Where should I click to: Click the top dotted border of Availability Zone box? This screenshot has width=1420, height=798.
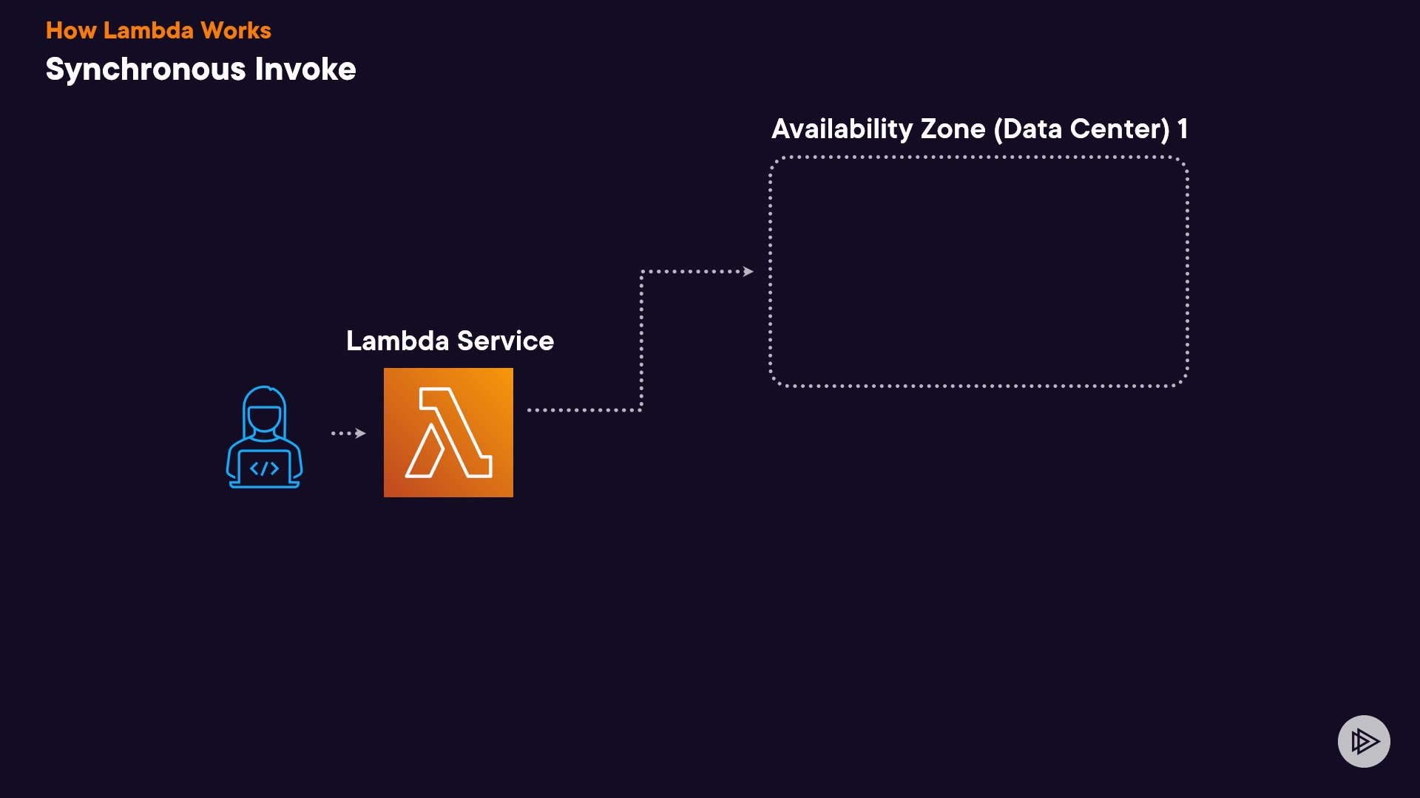(978, 157)
